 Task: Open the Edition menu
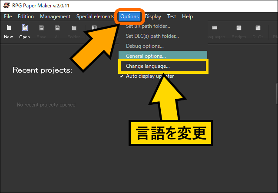pos(26,17)
